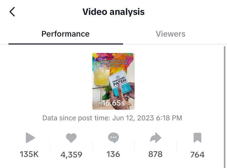The width and height of the screenshot is (227, 168).
Task: Click the 764 saves count
Action: (197, 155)
